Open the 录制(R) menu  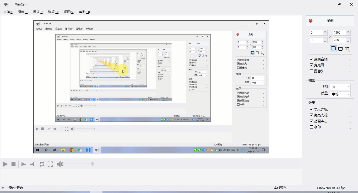23,12
